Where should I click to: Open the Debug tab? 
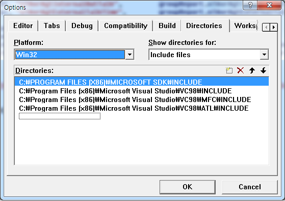(82, 26)
